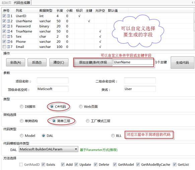
Task: Click the 标识 column header
Action: [x=79, y=11]
